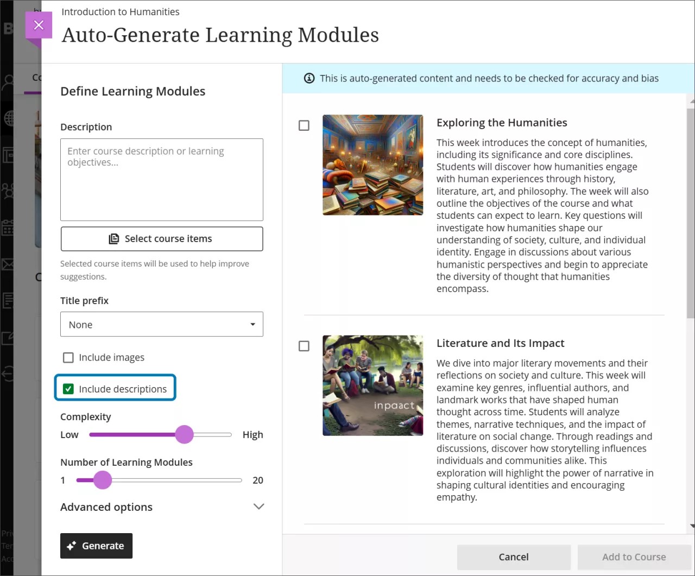
Task: Click the document icon on Select course items
Action: pos(114,238)
